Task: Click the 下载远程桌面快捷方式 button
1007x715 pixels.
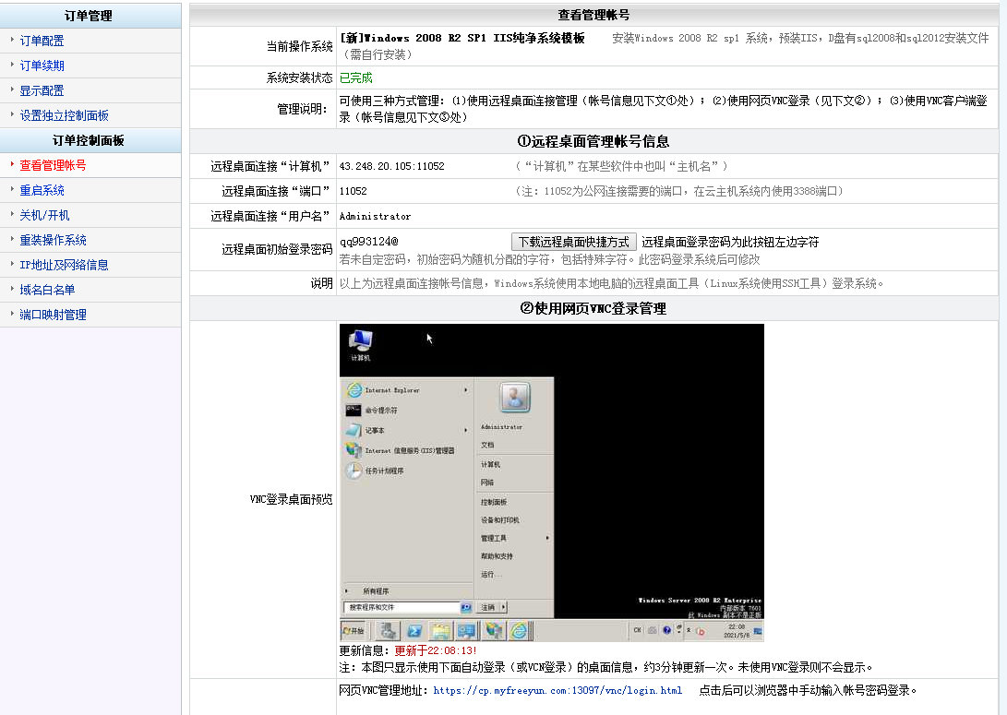Action: tap(573, 242)
